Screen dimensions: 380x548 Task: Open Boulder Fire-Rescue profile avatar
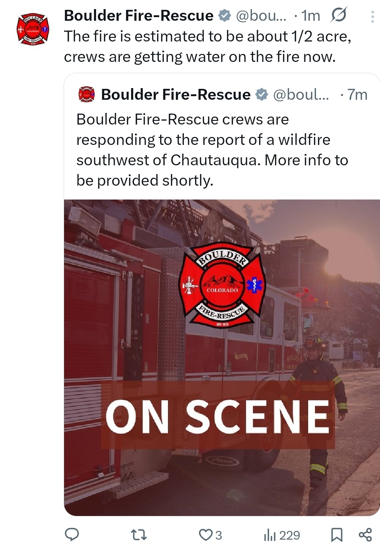point(33,29)
